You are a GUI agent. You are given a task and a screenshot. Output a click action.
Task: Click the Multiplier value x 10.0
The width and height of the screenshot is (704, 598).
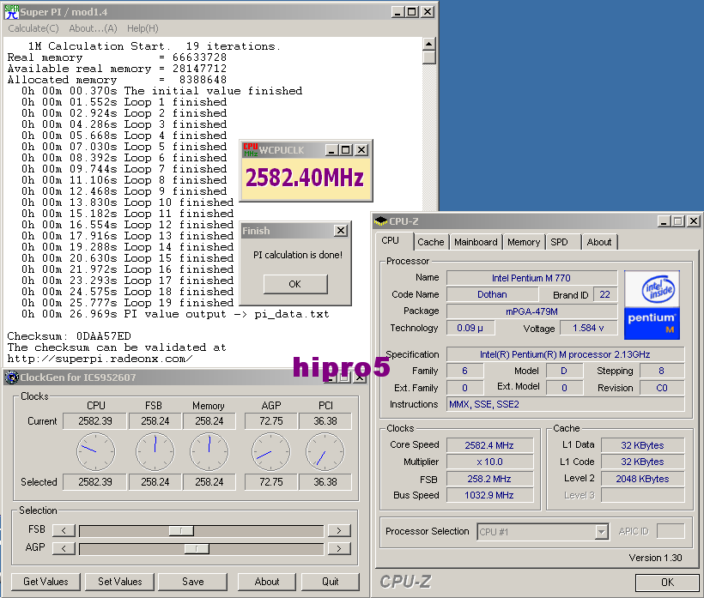click(x=489, y=462)
